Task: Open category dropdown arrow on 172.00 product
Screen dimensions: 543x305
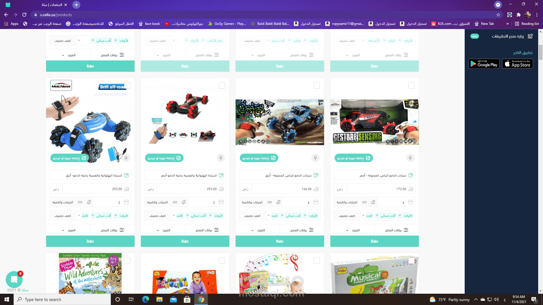Action: pyautogui.click(x=363, y=215)
